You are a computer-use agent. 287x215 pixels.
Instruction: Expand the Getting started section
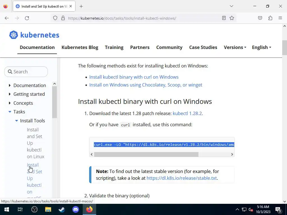coord(10,94)
